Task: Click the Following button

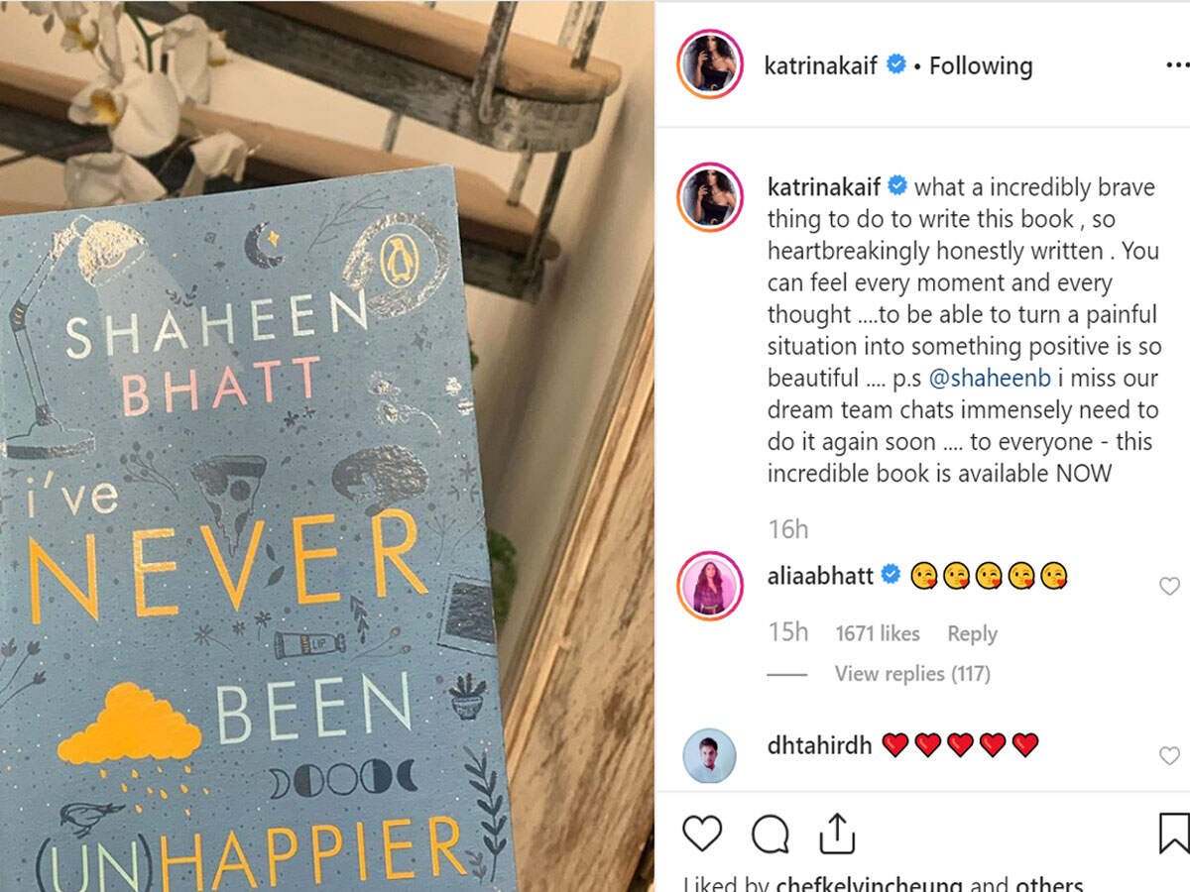Action: [981, 66]
